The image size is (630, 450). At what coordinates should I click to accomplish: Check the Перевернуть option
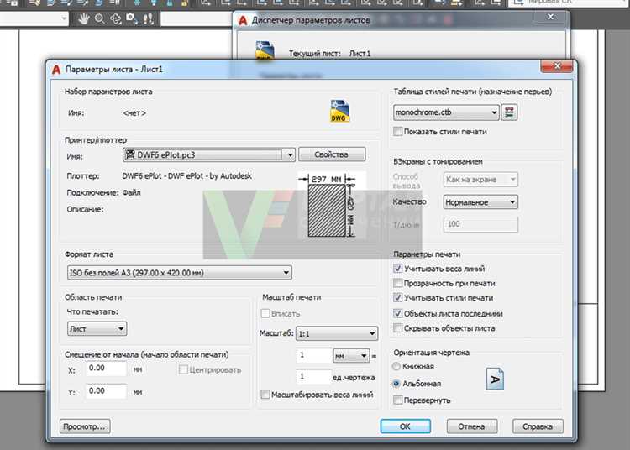click(x=398, y=400)
